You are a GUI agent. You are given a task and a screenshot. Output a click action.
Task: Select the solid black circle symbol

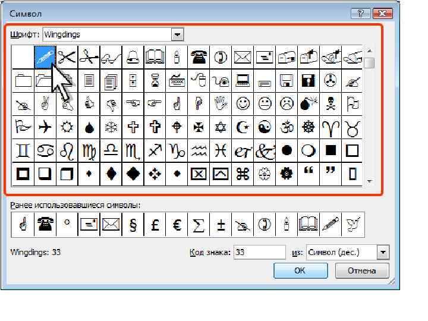coord(287,150)
